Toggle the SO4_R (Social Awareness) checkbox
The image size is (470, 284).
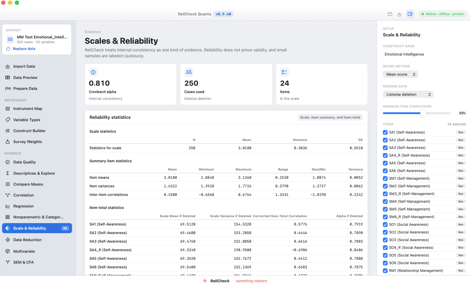point(385,248)
